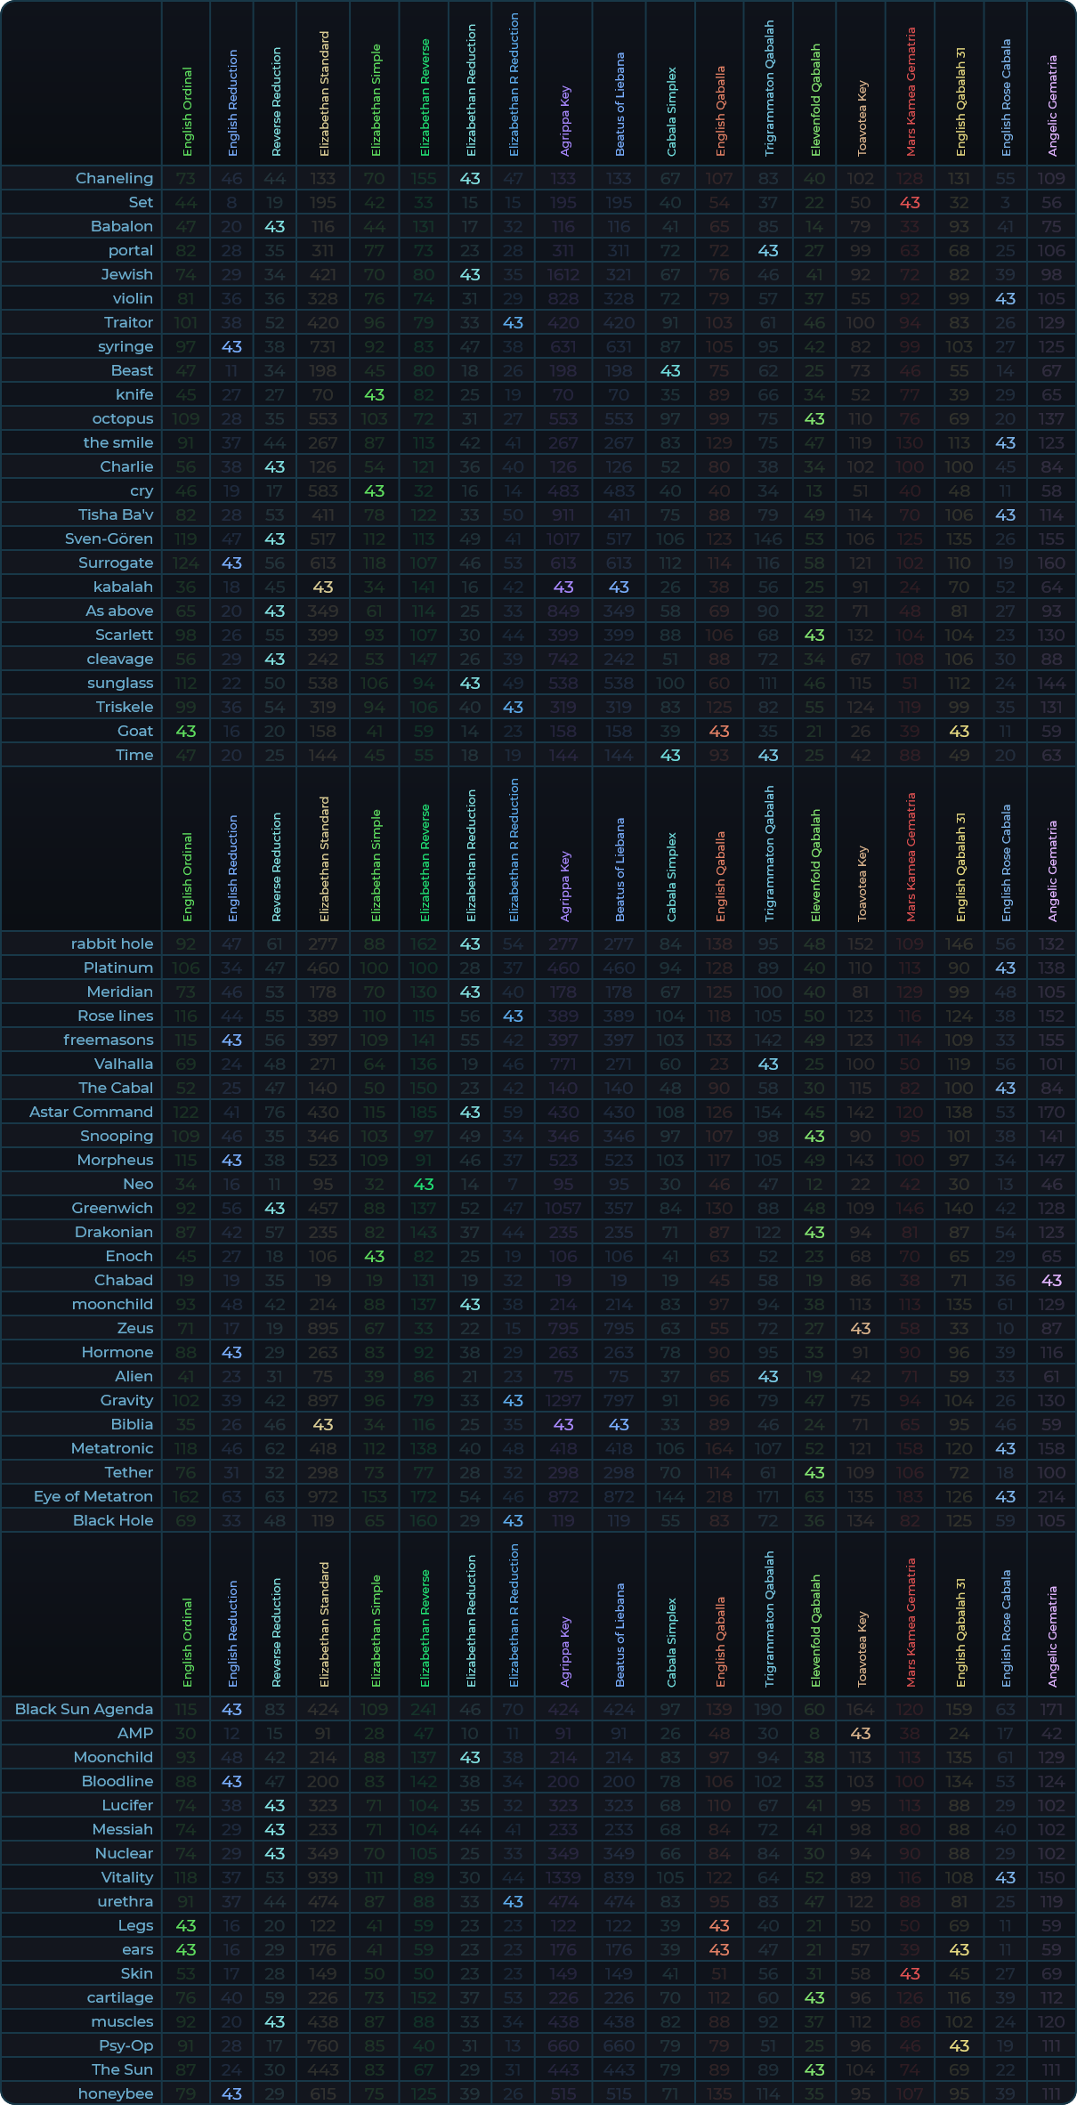Select the 'Babalon' row label
The height and width of the screenshot is (2105, 1077).
pos(122,227)
